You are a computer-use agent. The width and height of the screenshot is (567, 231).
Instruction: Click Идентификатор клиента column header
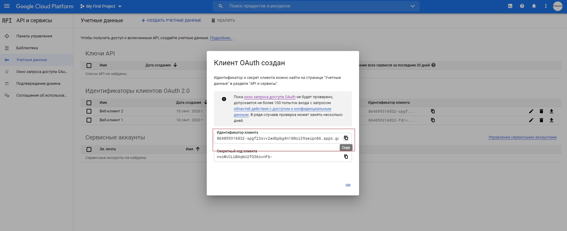389,103
